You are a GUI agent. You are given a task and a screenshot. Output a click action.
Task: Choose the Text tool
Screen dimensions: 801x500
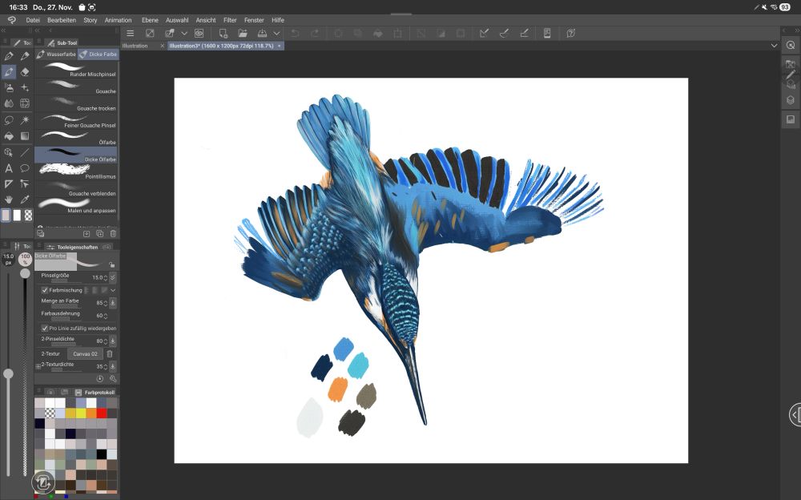point(9,168)
